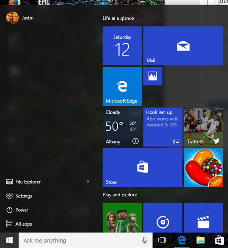Click the Power symbol icon
The height and width of the screenshot is (248, 228).
(9, 210)
